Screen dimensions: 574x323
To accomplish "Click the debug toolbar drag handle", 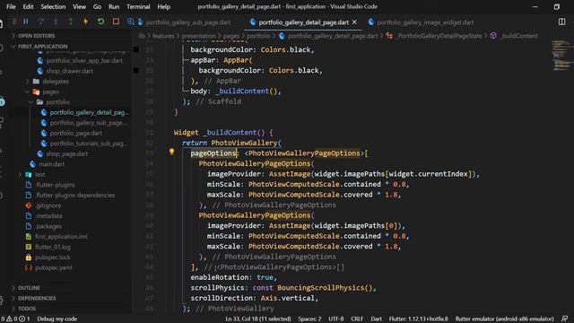I will click(14, 22).
